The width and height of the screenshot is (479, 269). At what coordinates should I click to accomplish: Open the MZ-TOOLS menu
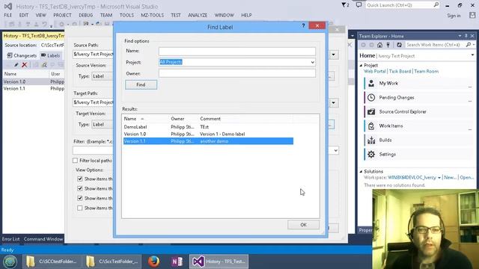[x=152, y=15]
